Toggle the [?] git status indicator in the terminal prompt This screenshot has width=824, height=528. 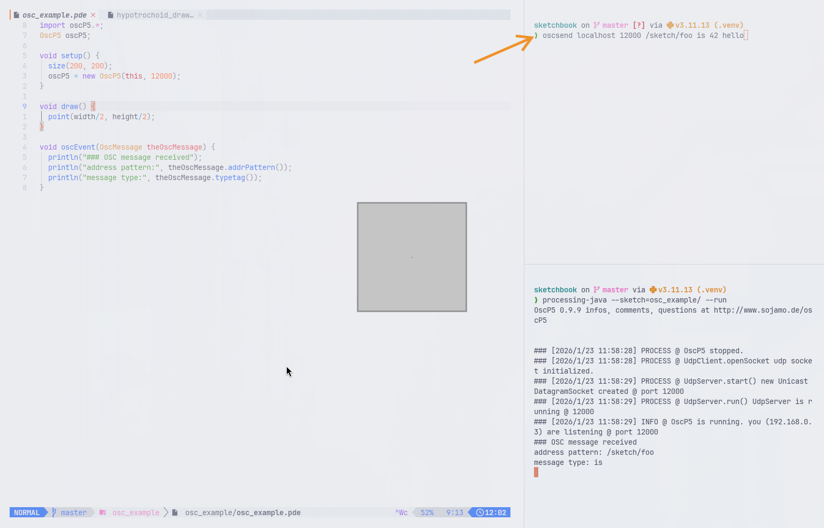639,25
